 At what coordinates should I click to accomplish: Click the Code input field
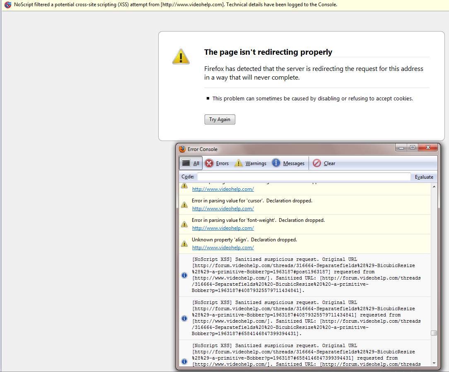304,177
